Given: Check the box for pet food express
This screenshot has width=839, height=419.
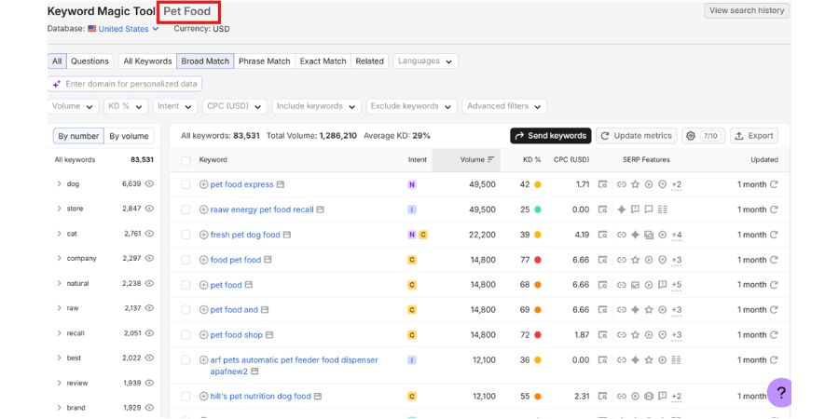Looking at the screenshot, I should [186, 184].
